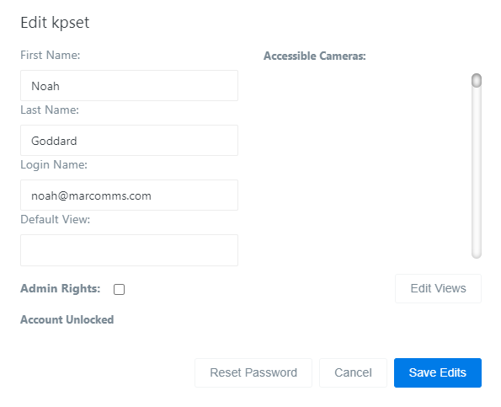Viewport: 501px width, 407px height.
Task: Click the Account Unlocked status text
Action: (67, 319)
